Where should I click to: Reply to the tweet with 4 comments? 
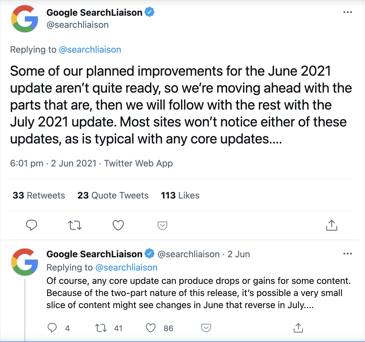tap(52, 328)
